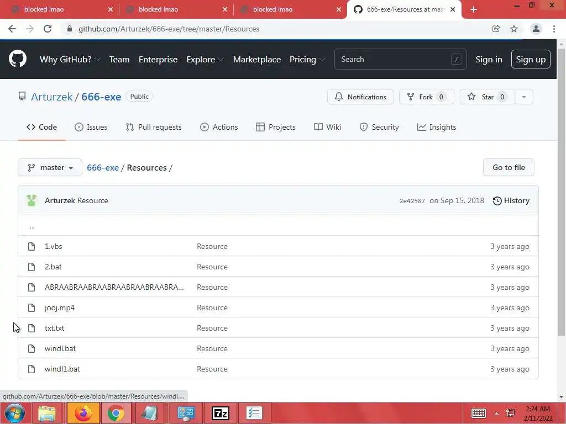The width and height of the screenshot is (566, 424).
Task: Open the star lists dropdown arrow
Action: (x=524, y=97)
